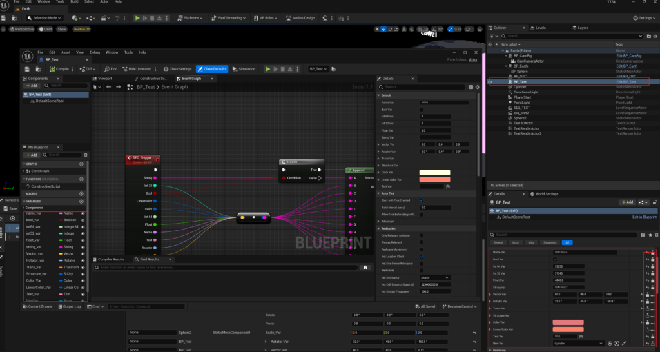Click Color Var swatch in blueprint Details

point(435,173)
